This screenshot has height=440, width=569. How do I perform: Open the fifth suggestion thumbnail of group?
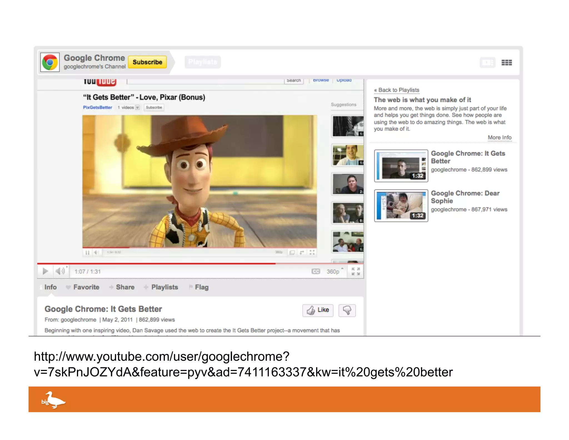pos(348,242)
